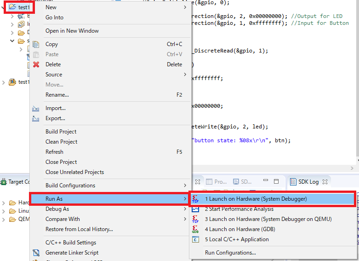
Task: Choose Launch on Hardware (System Debugger on QEMU)
Action: tap(268, 219)
